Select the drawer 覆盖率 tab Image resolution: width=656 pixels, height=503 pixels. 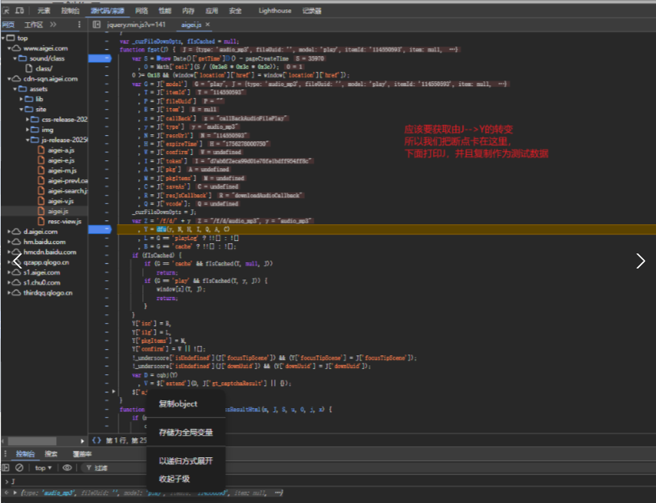pos(82,454)
